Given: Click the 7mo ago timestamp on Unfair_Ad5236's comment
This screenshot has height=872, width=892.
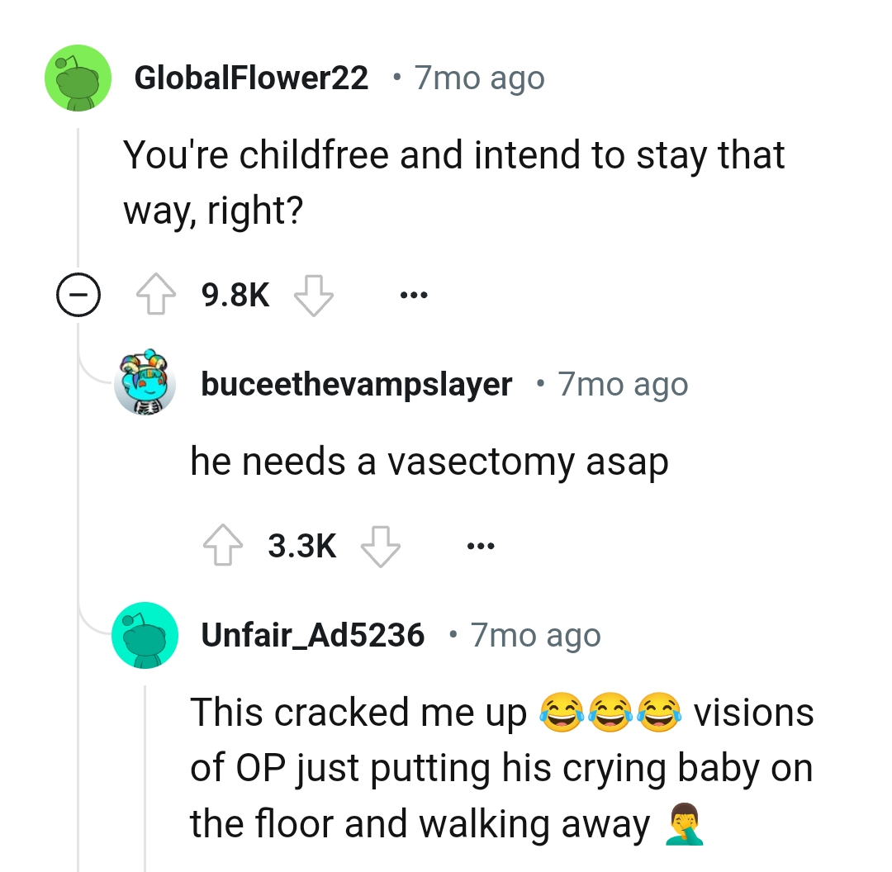Looking at the screenshot, I should [x=535, y=635].
